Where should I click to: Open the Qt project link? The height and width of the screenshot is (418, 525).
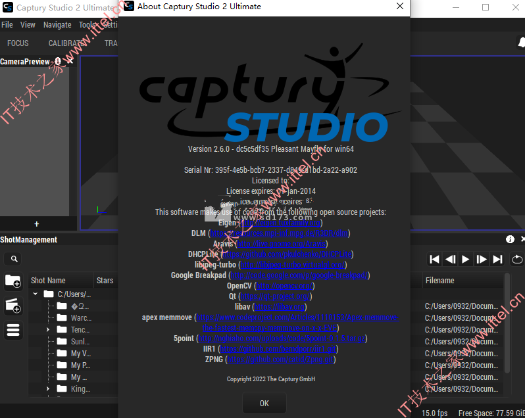275,296
